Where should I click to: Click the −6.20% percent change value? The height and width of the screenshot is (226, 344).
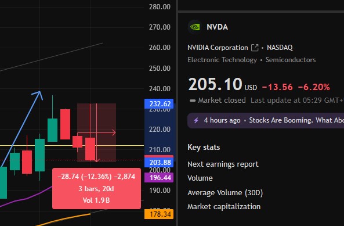coord(314,87)
